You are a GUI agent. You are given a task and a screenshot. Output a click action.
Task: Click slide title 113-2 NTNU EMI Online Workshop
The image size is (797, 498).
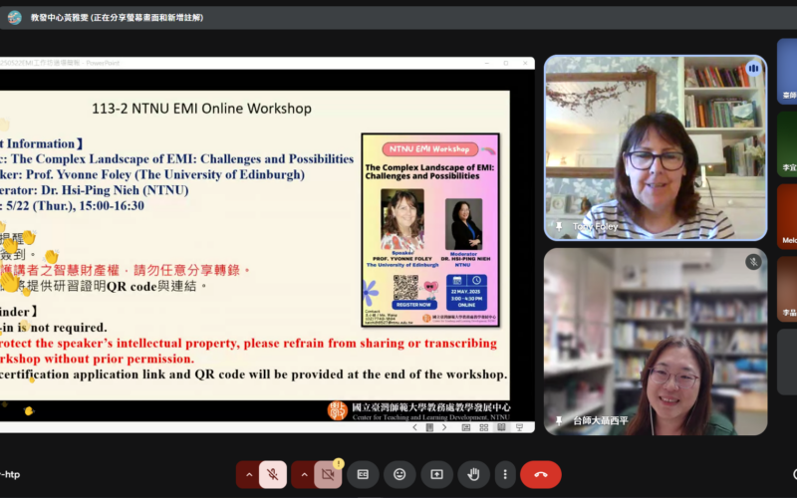tap(202, 109)
